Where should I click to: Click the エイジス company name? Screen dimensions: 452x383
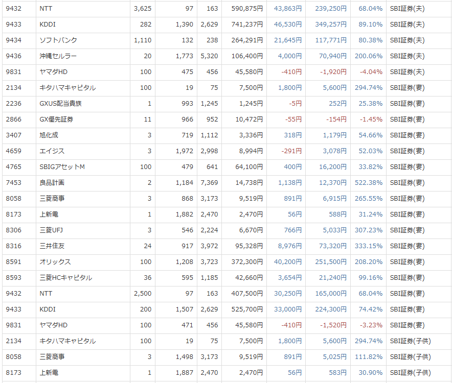pos(52,151)
